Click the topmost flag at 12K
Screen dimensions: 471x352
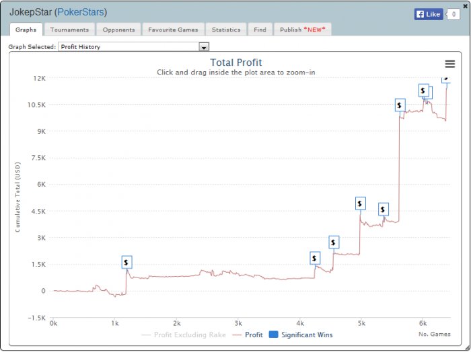point(445,80)
